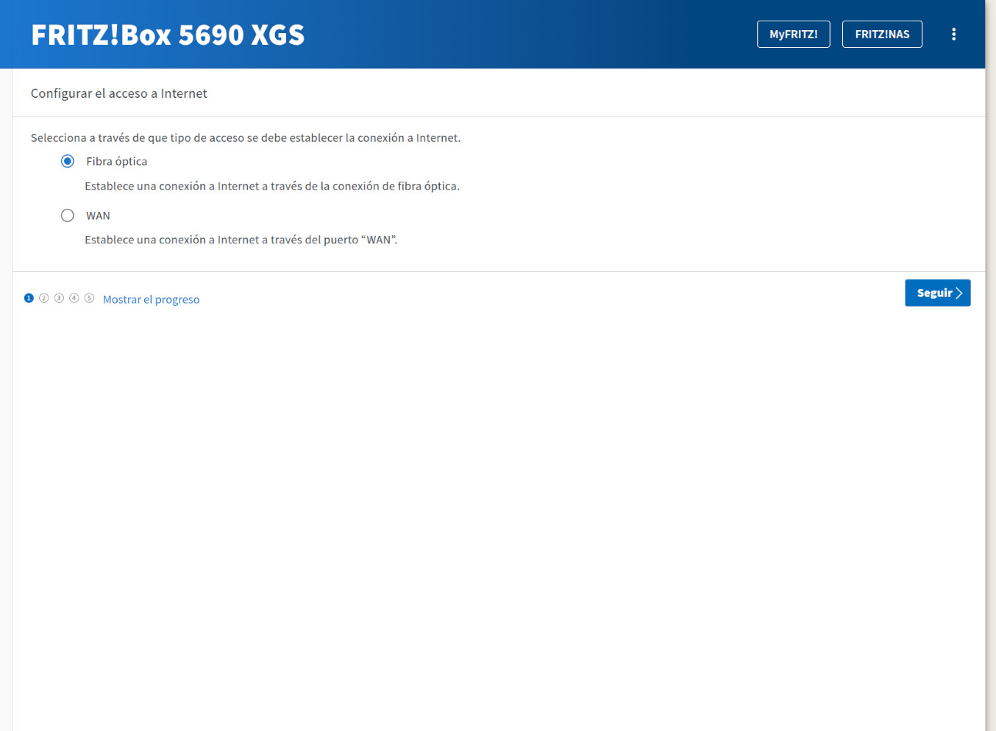Click step 3 progress indicator
This screenshot has width=996, height=731.
(x=59, y=298)
